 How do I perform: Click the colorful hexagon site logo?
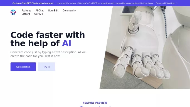13,12
